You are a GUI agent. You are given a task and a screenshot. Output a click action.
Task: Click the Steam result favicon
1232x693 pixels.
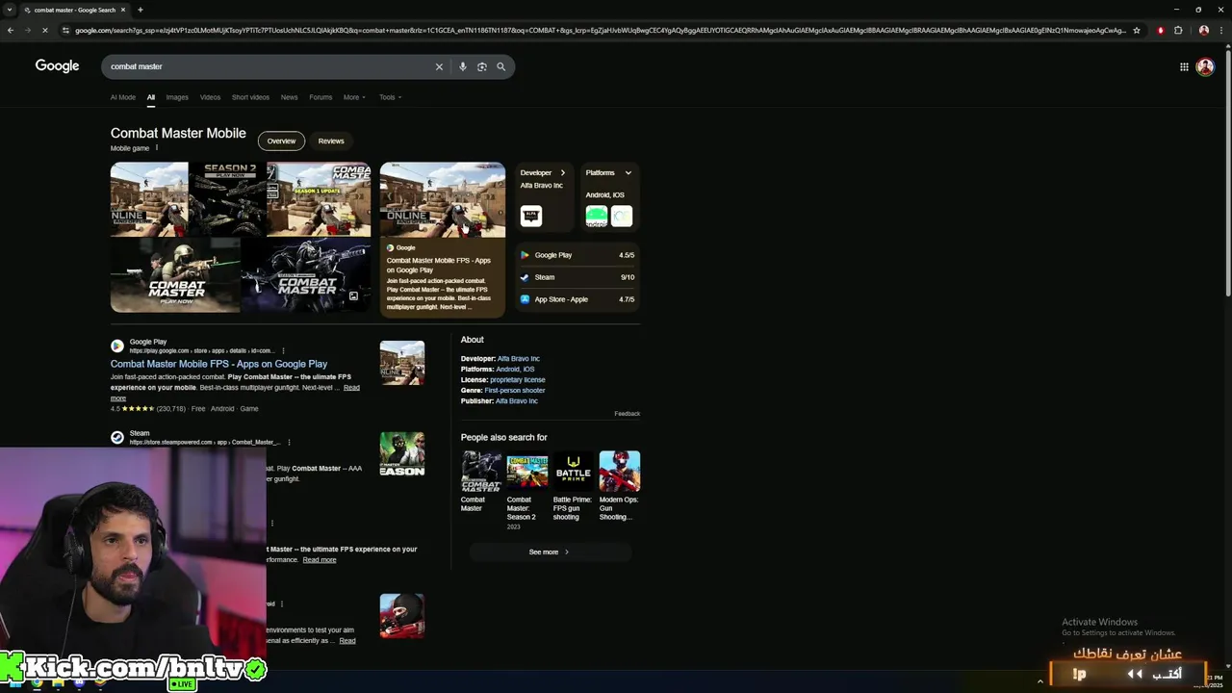click(x=117, y=437)
